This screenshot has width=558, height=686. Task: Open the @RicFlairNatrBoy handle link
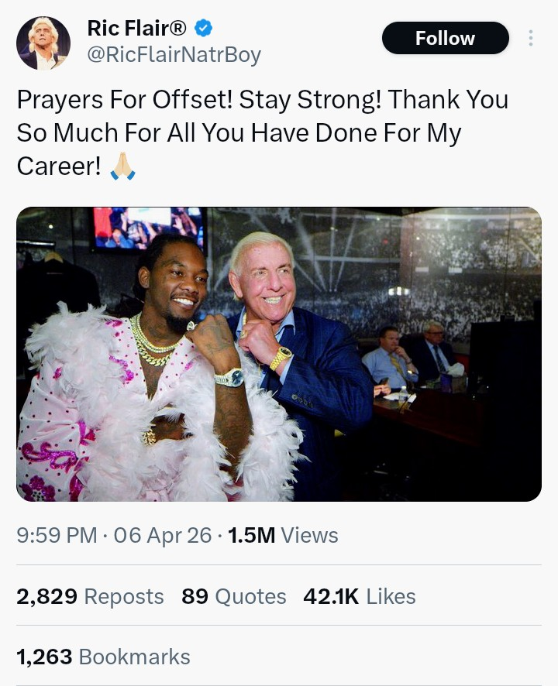click(174, 55)
